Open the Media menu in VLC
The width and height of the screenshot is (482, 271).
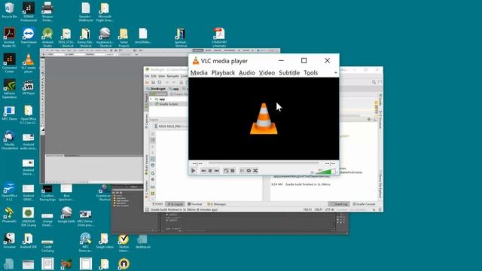(x=199, y=73)
